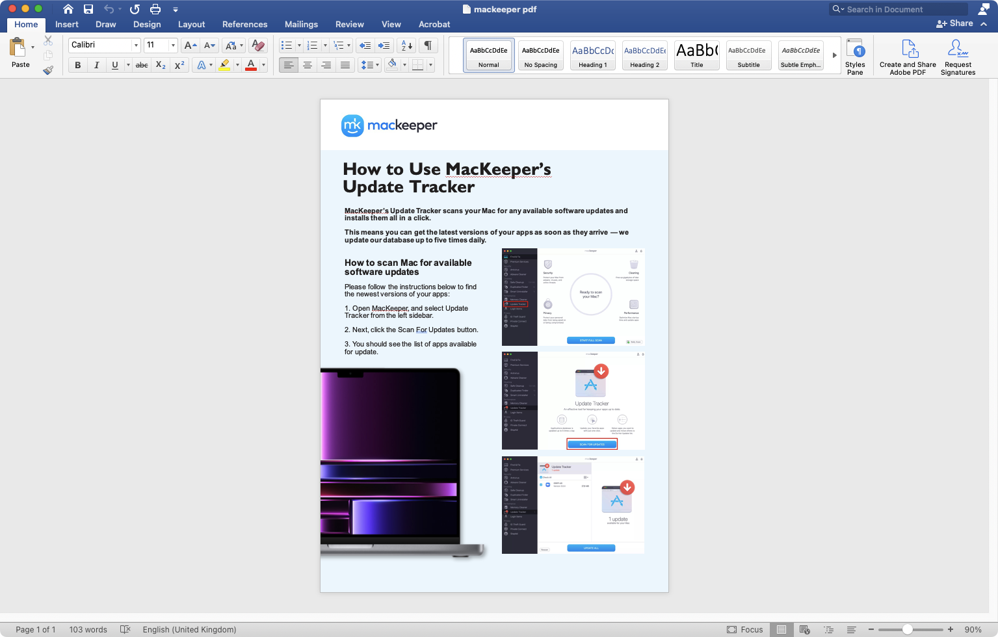Expand numbered list style options
This screenshot has height=637, width=998.
(324, 45)
